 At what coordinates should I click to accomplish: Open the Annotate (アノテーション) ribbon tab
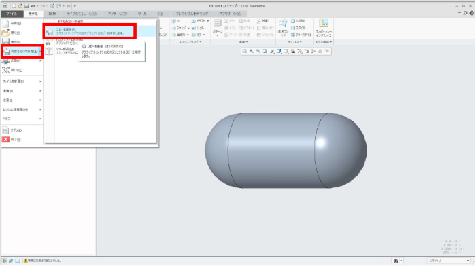click(x=118, y=14)
